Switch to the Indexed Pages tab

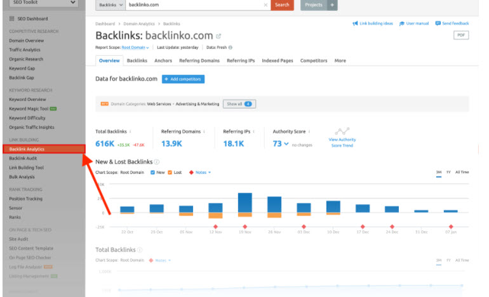click(278, 61)
